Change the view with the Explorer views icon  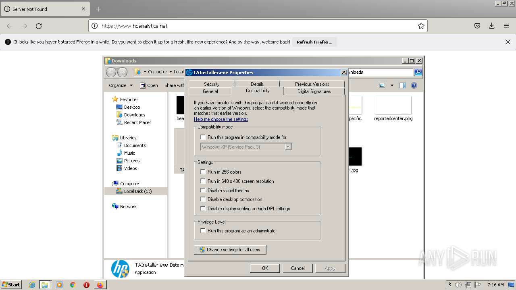point(382,85)
